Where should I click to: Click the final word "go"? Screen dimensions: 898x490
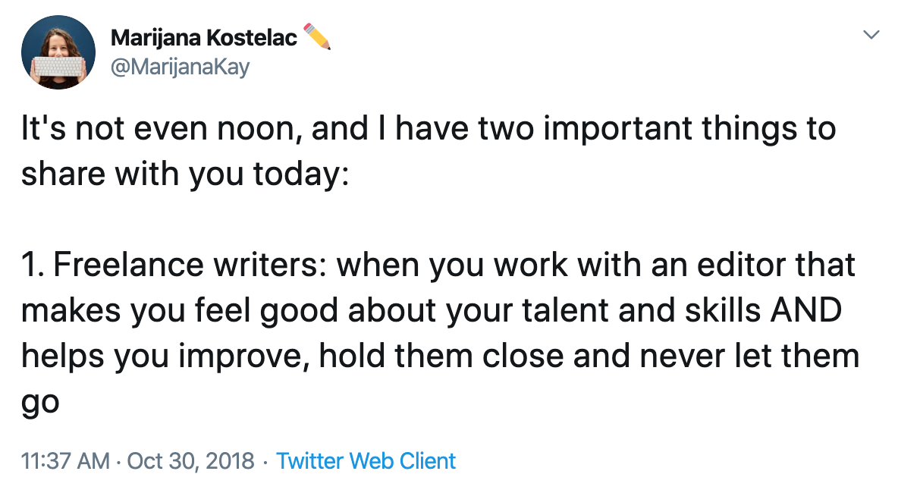(x=39, y=401)
